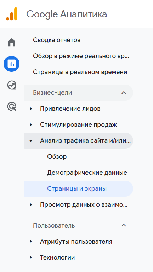153x272 pixels.
Task: Expand Стимулирование продаж arrow
Action: coord(31,125)
